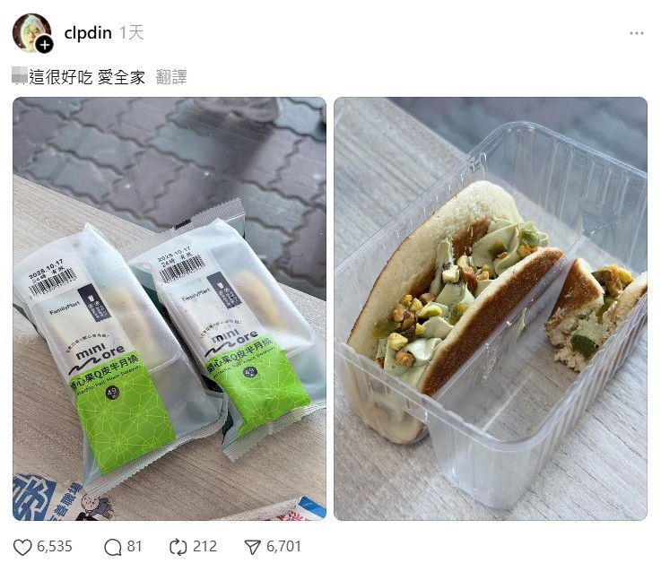The width and height of the screenshot is (661, 563).
Task: Click the 6,701 shares count
Action: (283, 547)
